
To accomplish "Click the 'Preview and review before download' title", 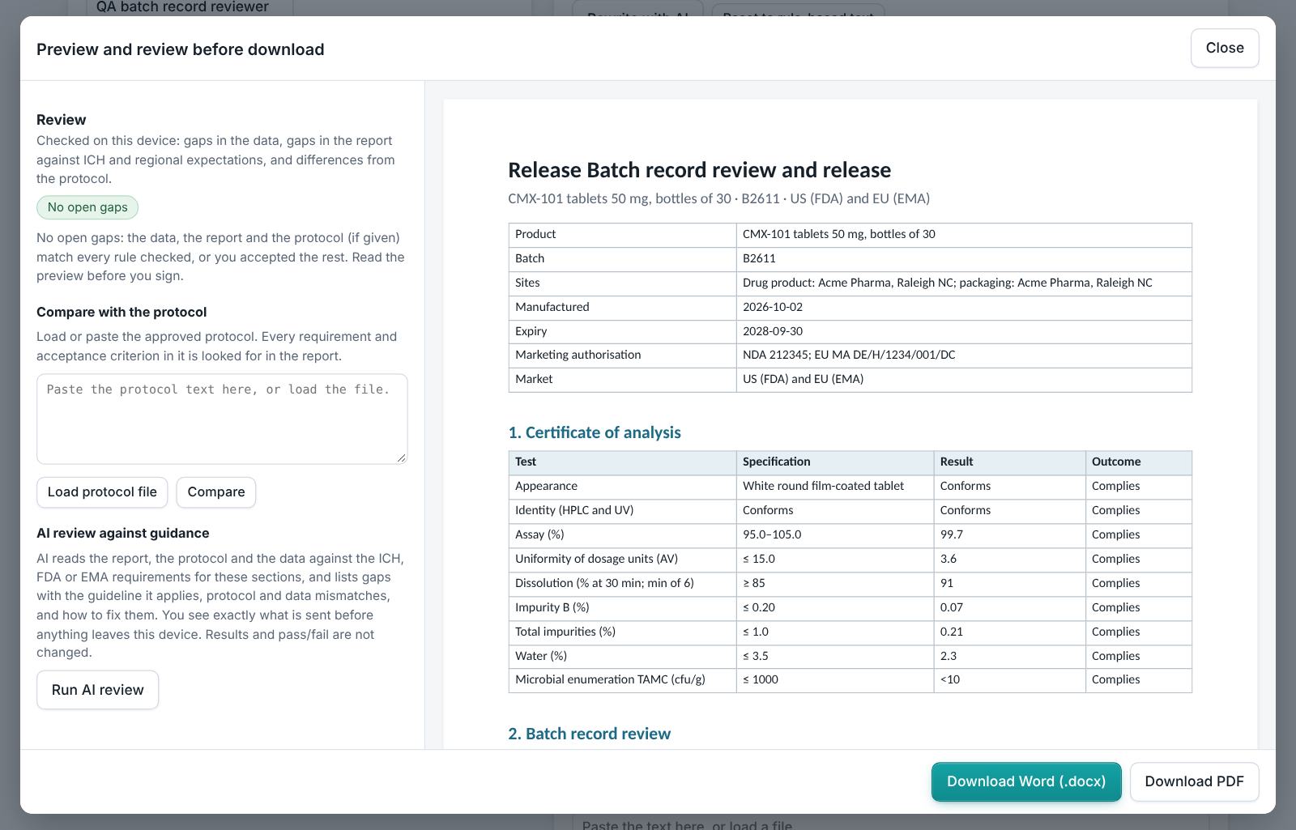I will [x=180, y=49].
